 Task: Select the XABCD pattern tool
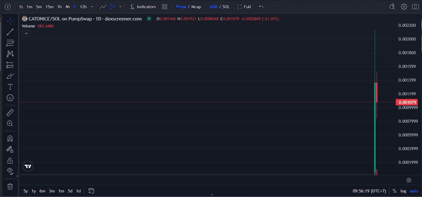pos(10,54)
